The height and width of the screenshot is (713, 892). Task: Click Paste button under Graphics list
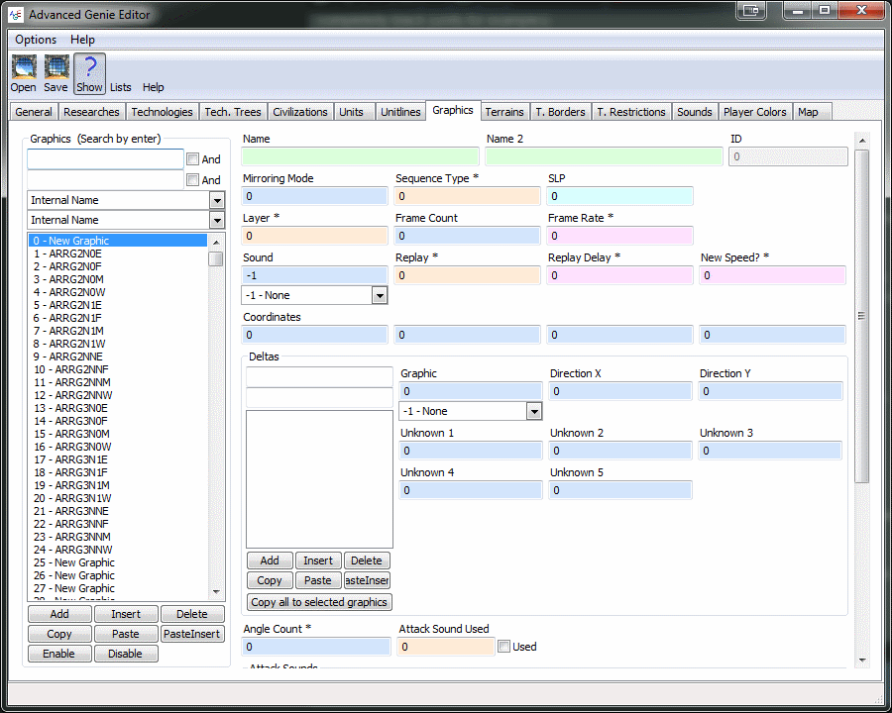126,634
